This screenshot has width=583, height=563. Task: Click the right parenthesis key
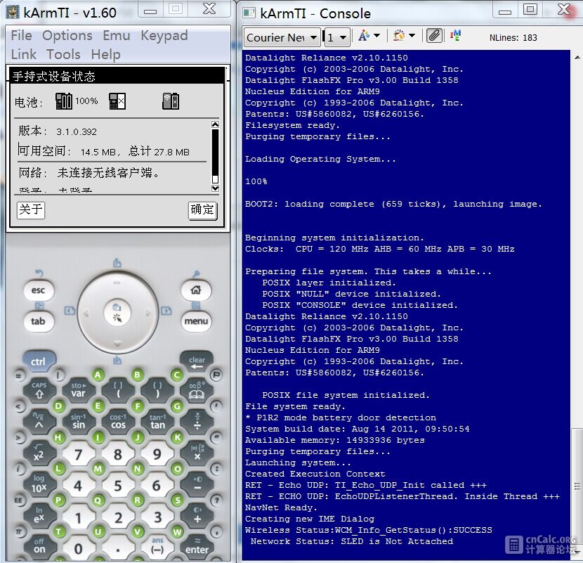tap(157, 390)
